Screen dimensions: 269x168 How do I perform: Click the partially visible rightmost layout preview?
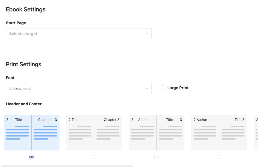tap(261, 132)
